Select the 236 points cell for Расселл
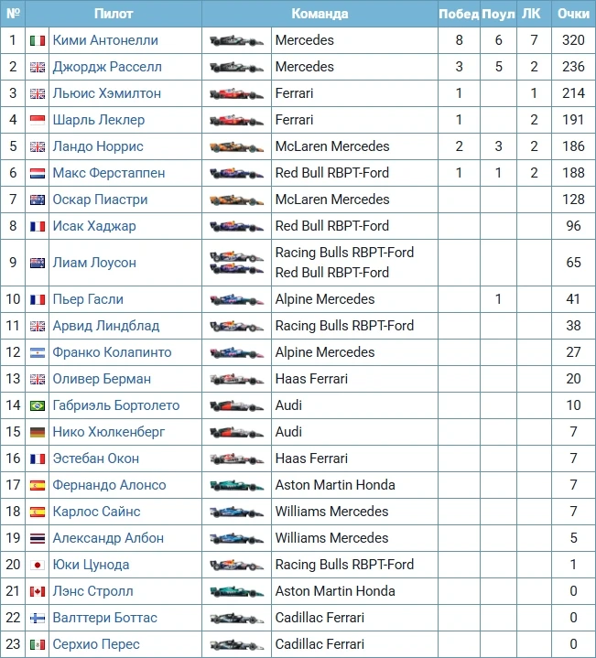 pyautogui.click(x=573, y=67)
